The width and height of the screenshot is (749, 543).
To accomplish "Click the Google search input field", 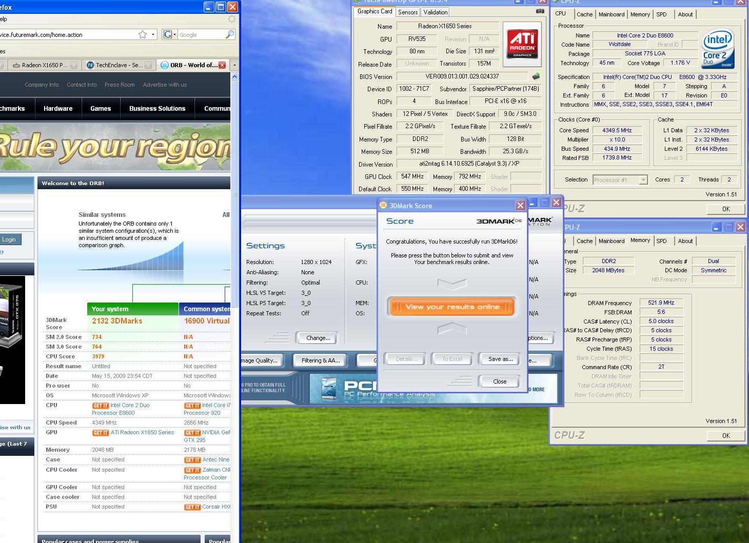I will click(202, 35).
